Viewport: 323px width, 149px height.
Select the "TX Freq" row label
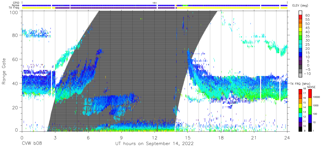tap(14, 8)
